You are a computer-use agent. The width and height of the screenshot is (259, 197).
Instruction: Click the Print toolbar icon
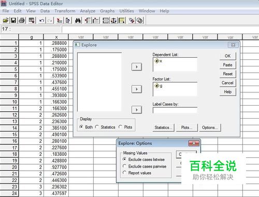[x=22, y=21]
